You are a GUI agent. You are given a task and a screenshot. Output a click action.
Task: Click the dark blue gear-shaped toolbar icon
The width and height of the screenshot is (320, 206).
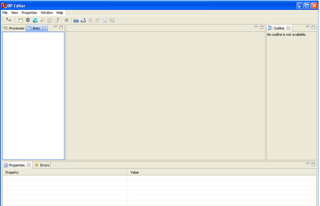28,20
